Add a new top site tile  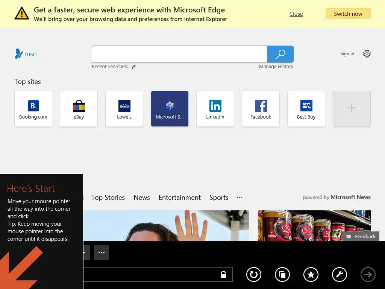tap(352, 109)
